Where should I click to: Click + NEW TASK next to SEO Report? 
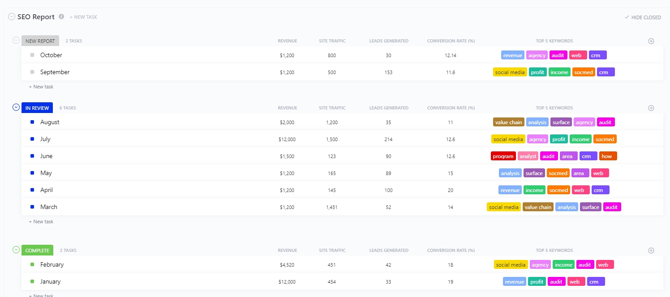[83, 17]
